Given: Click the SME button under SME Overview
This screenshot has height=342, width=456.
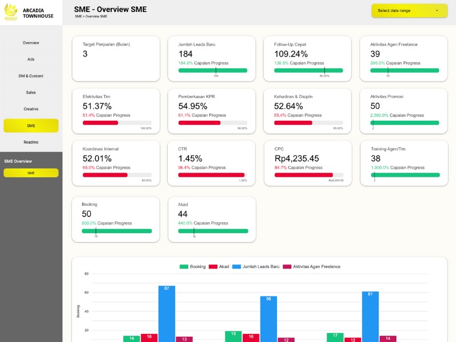Looking at the screenshot, I should pos(31,173).
